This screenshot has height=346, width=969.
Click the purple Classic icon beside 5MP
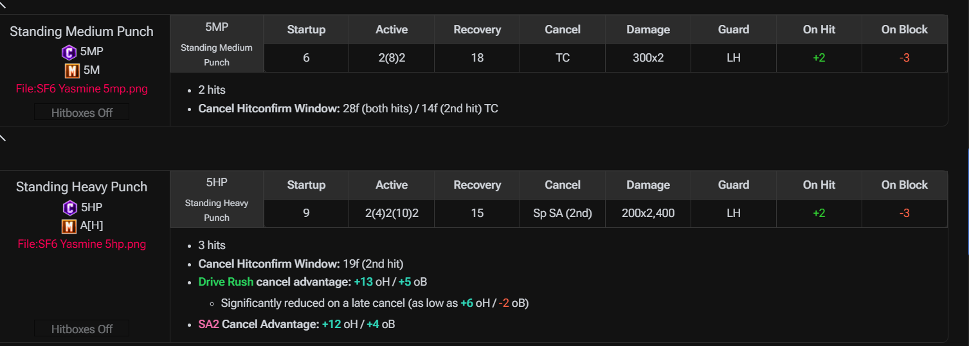pos(69,52)
